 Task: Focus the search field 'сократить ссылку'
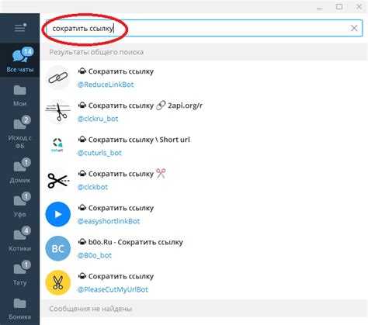204,28
